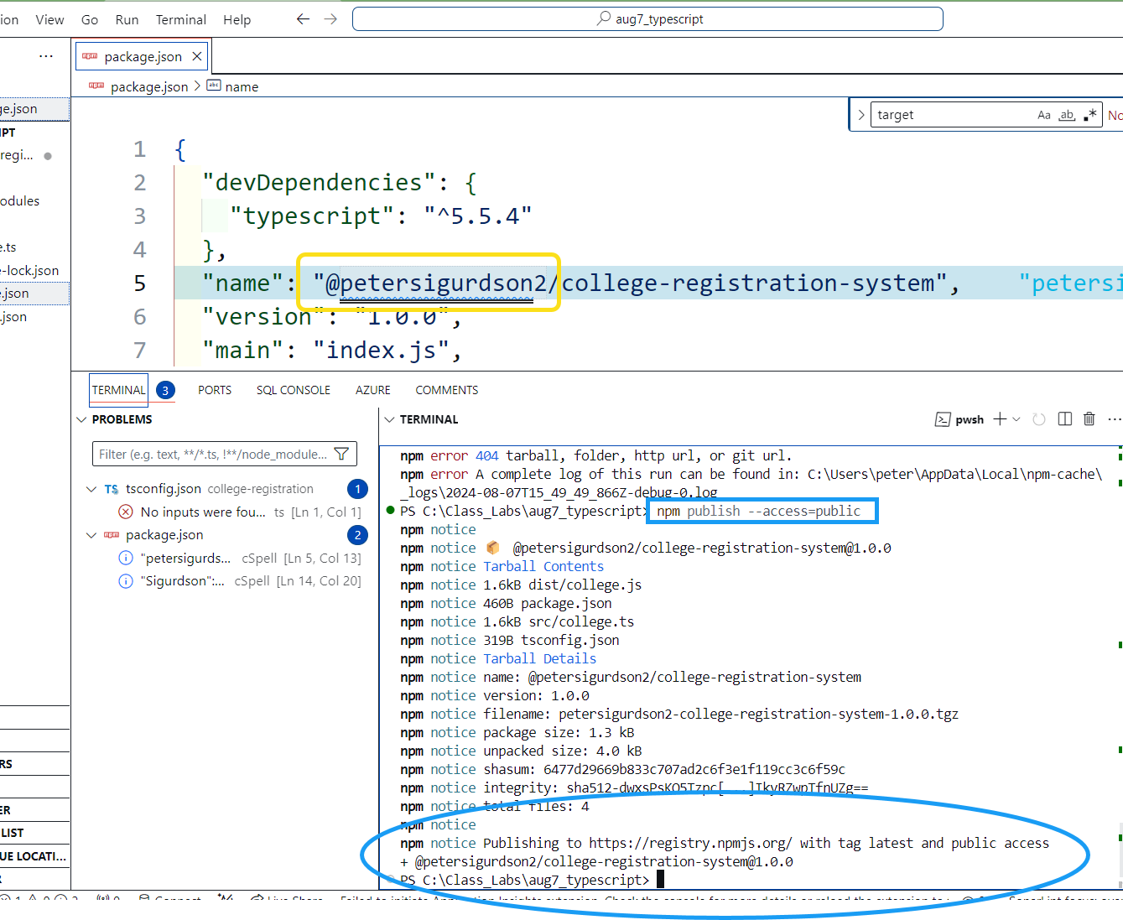Open the problems filter funnel options
Screen dimensions: 1123x920
(341, 454)
